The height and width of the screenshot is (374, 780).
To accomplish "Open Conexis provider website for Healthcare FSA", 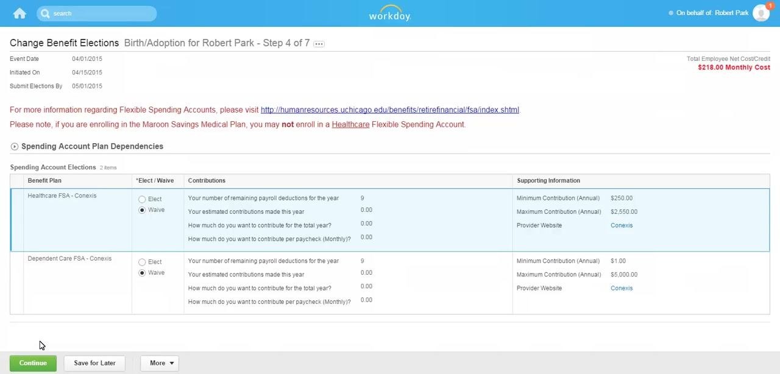I will [622, 225].
